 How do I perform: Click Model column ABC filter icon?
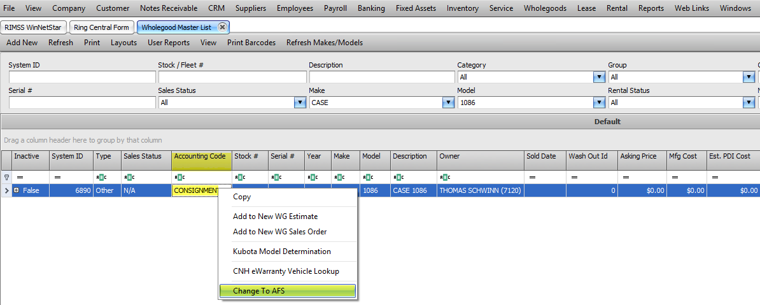pos(367,178)
